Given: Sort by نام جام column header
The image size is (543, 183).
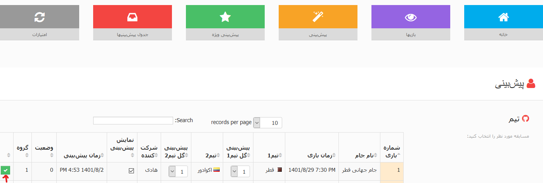Looking at the screenshot, I should (359, 155).
